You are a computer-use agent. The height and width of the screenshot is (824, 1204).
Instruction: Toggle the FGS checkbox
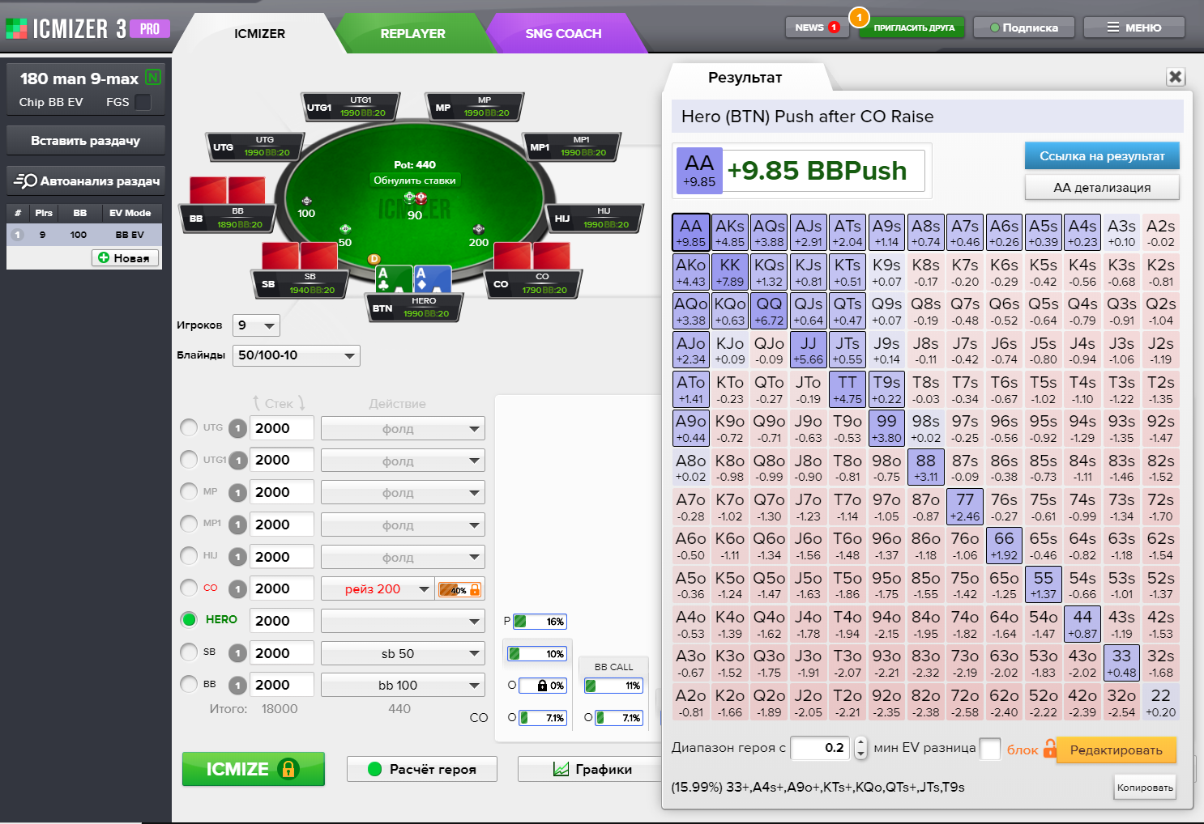pos(143,102)
